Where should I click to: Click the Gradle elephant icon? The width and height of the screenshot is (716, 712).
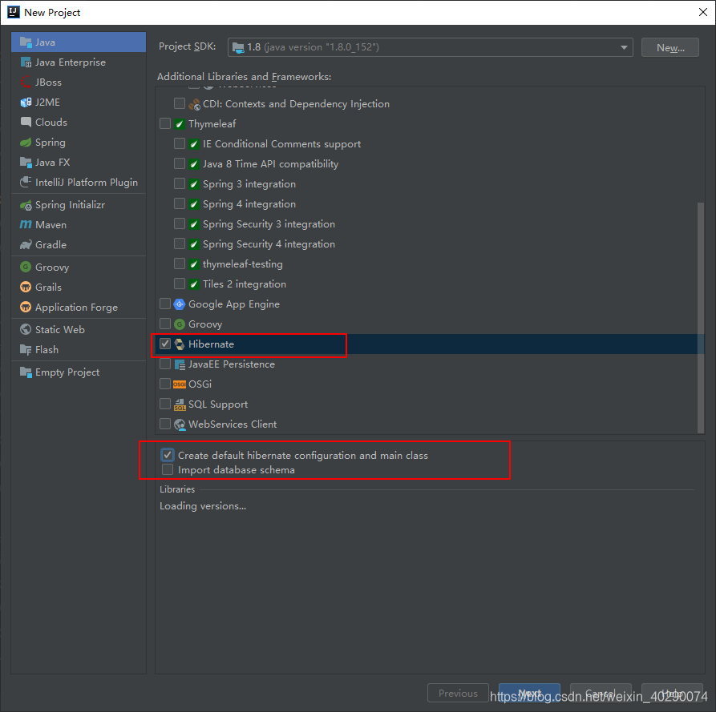[26, 244]
